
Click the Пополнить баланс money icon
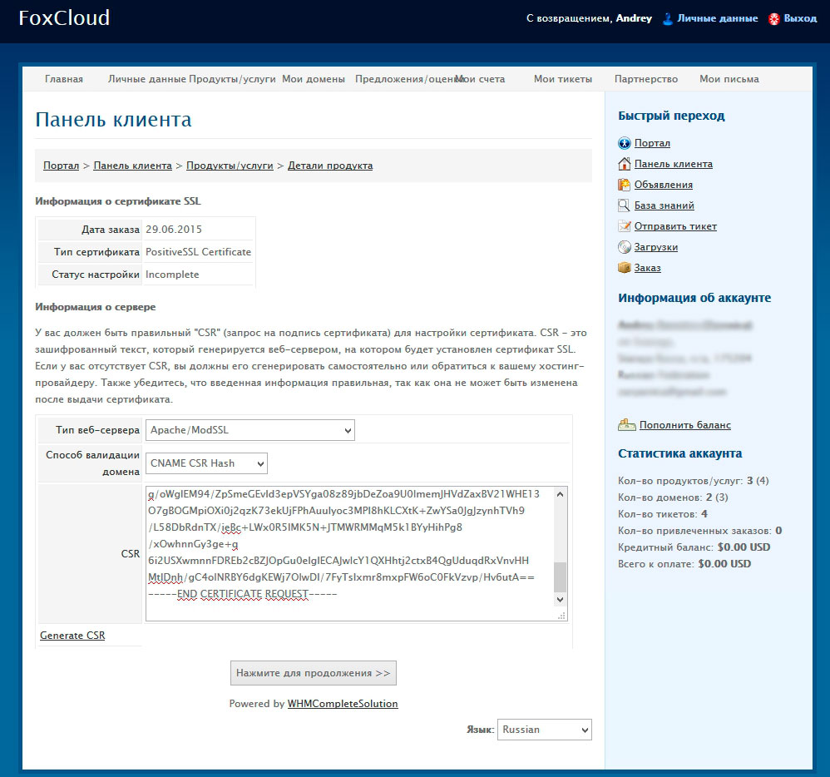[x=627, y=424]
